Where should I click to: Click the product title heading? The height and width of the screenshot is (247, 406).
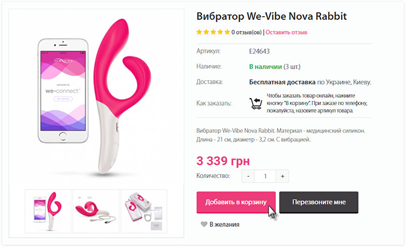pos(271,16)
